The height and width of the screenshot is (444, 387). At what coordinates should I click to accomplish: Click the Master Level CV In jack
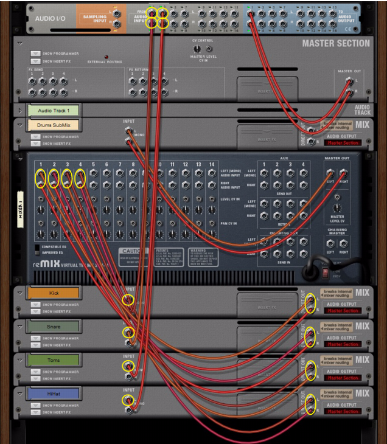(x=209, y=49)
